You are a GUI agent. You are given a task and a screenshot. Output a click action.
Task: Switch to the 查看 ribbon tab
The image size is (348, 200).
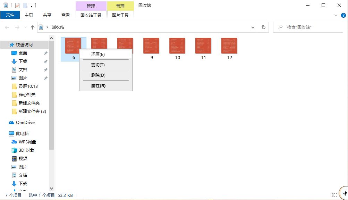[x=66, y=15]
